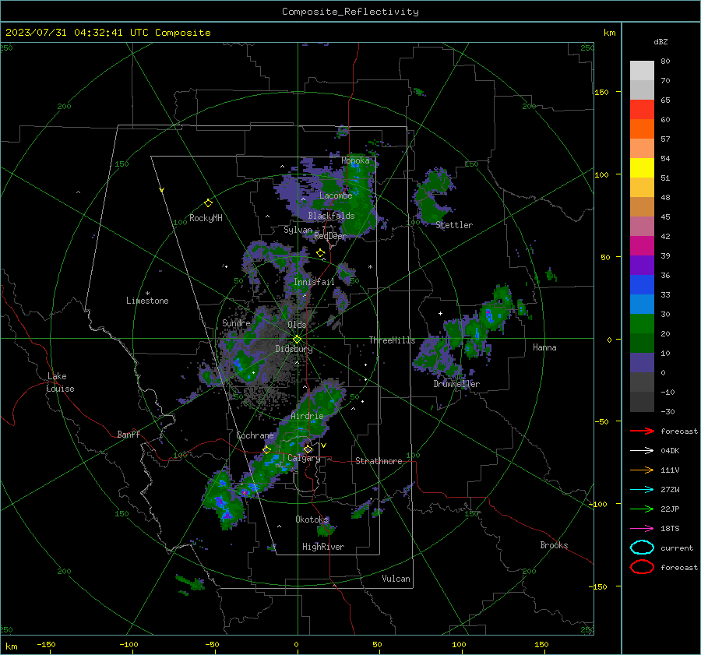Click the cyan 27ZW arrow icon
The width and height of the screenshot is (701, 655).
(642, 490)
